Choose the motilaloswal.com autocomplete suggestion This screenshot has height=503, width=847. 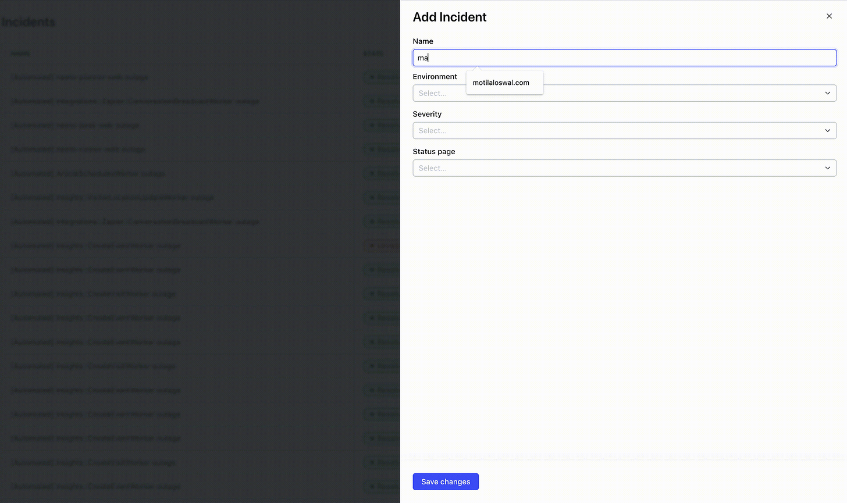(504, 83)
